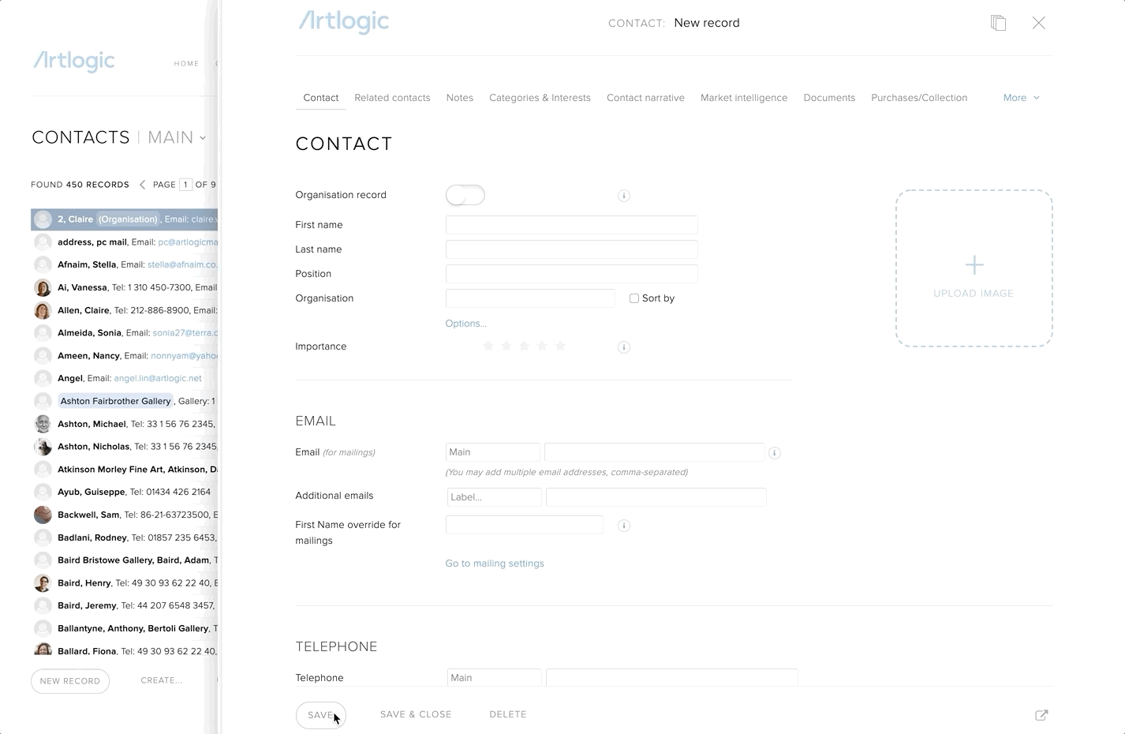Follow Go to mailing settings link
1125x734 pixels.
point(495,564)
